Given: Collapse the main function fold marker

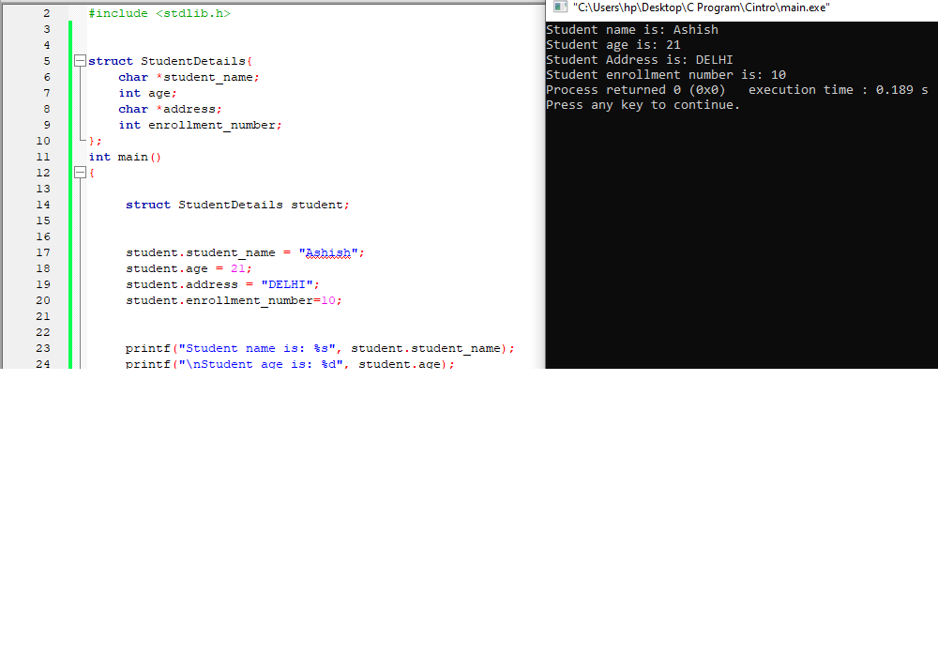Looking at the screenshot, I should (x=80, y=172).
